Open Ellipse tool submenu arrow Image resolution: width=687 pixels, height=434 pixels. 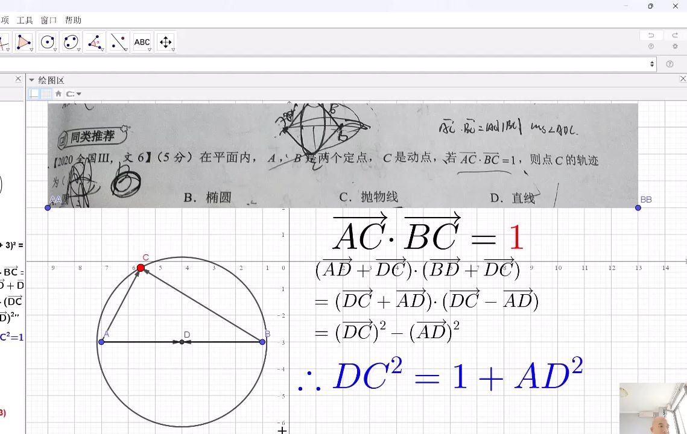79,50
